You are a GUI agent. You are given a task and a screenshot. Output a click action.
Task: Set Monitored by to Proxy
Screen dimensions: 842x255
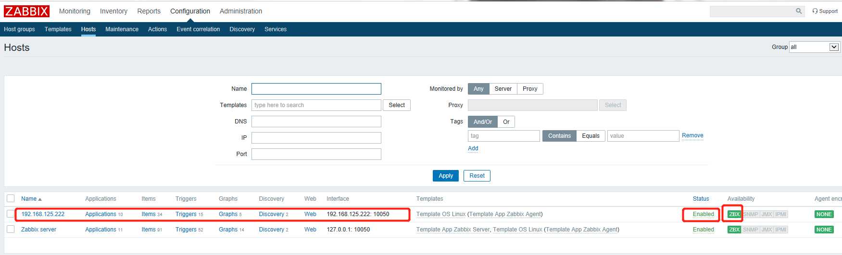click(530, 89)
